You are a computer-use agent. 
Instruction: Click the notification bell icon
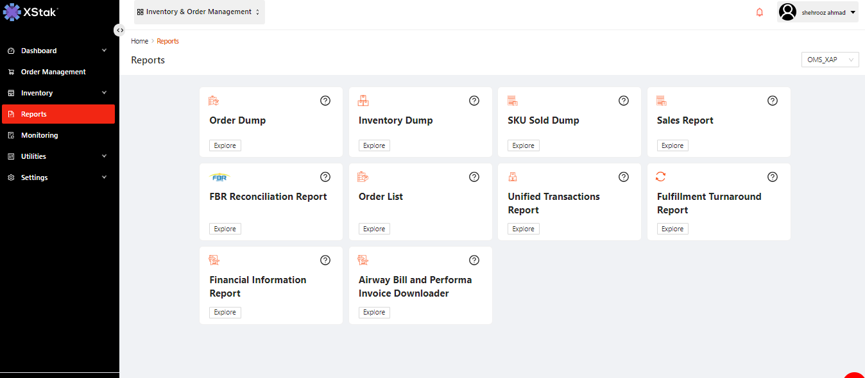coord(760,12)
